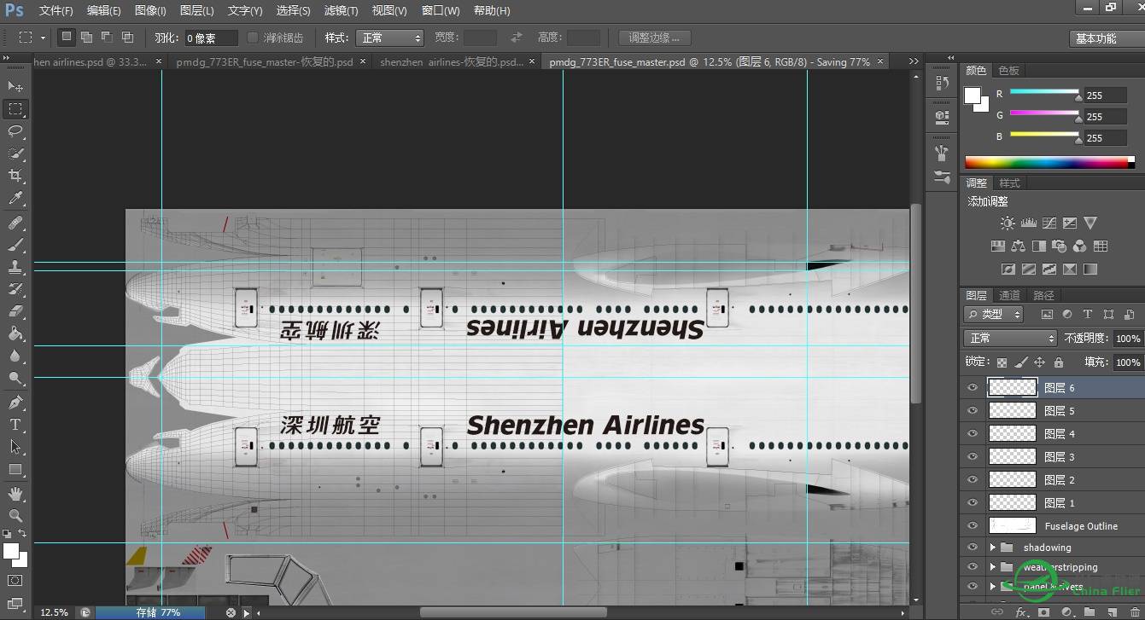Viewport: 1145px width, 620px height.
Task: Open the 基本功能 workspace dropdown
Action: (x=1106, y=38)
